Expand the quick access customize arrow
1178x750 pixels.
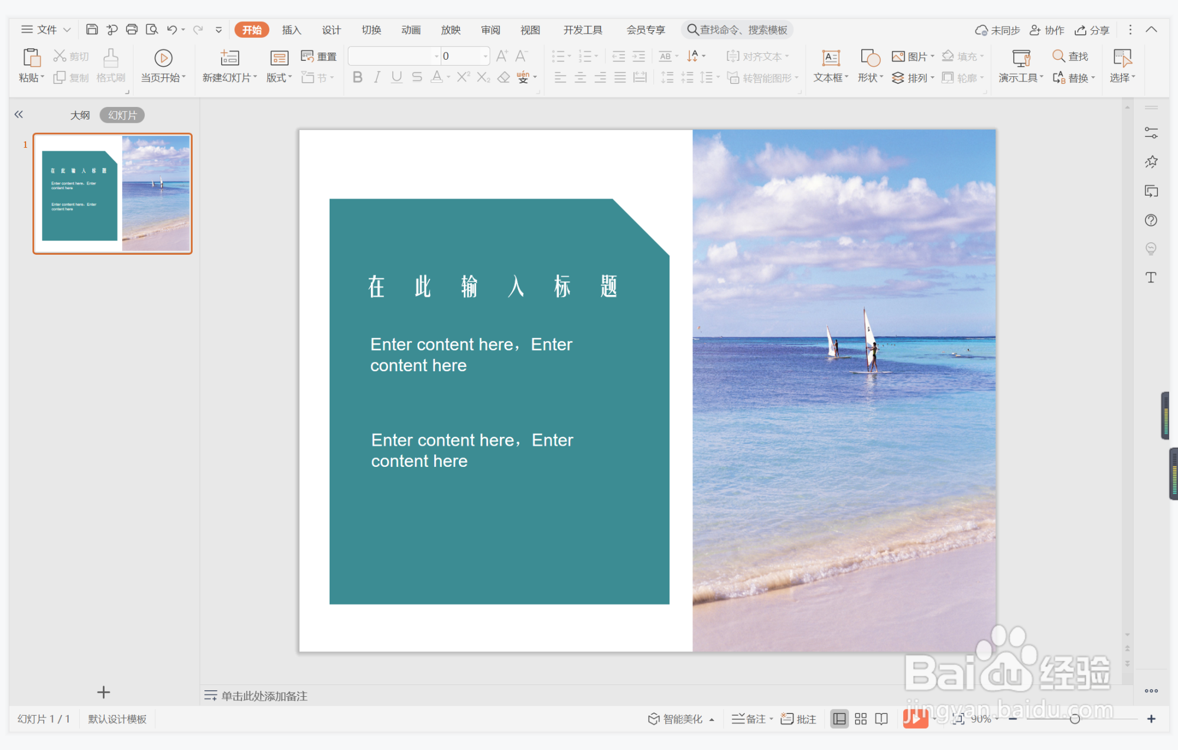tap(219, 30)
